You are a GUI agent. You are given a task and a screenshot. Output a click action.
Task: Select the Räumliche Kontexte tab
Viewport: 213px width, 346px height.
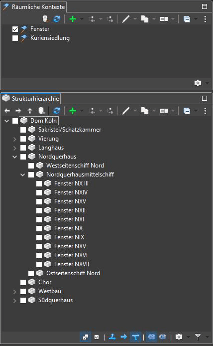[x=34, y=6]
